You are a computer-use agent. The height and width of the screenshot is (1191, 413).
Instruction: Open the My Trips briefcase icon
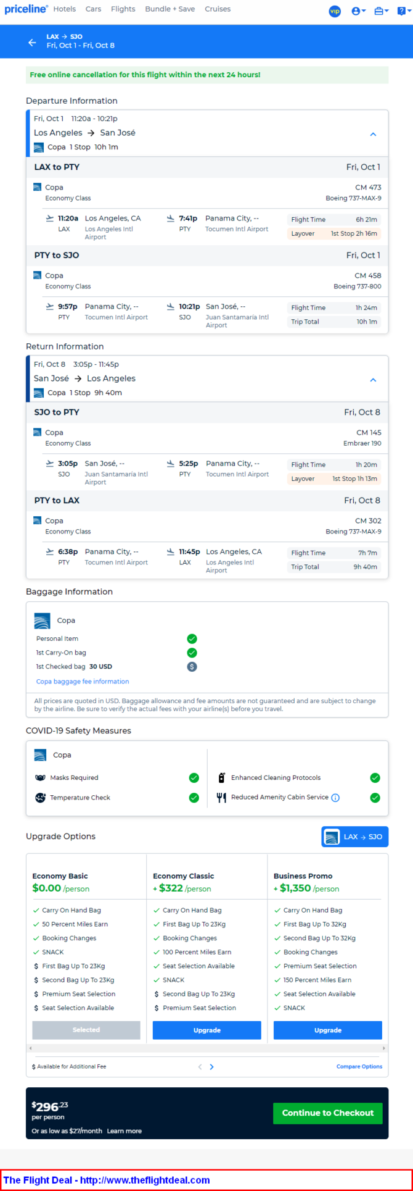pyautogui.click(x=382, y=11)
